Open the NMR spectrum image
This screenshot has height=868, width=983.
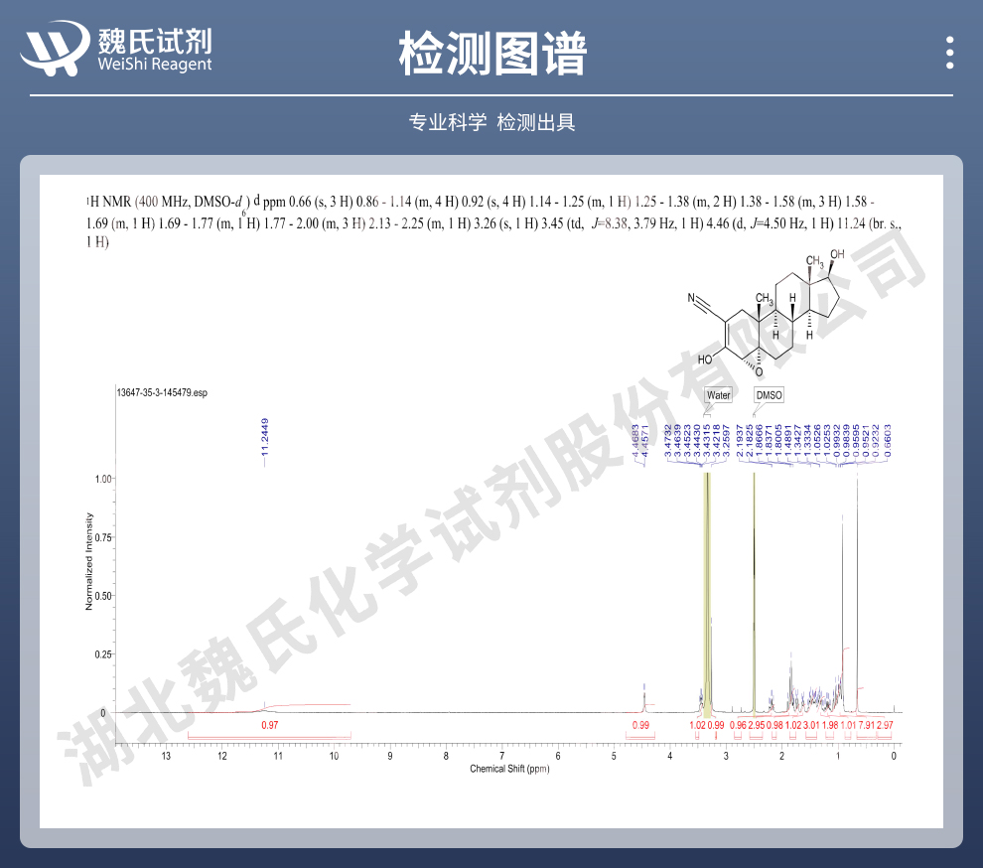491,502
